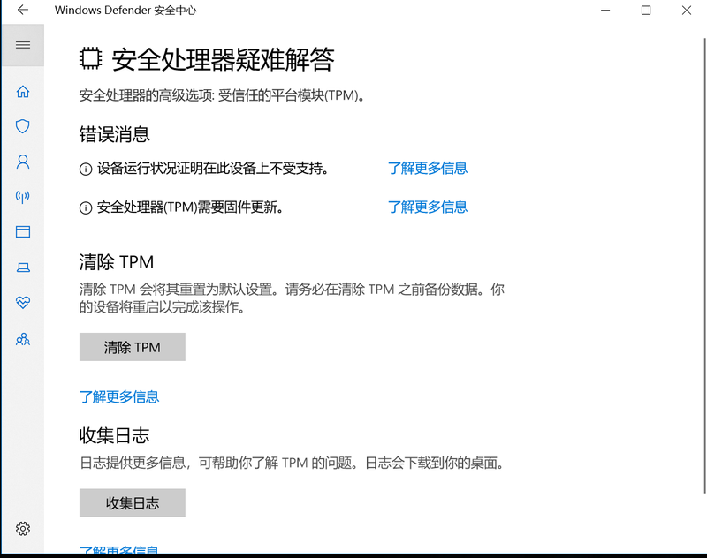Open device performance and health heart icon
Viewport: 707px width, 558px height.
[x=23, y=303]
